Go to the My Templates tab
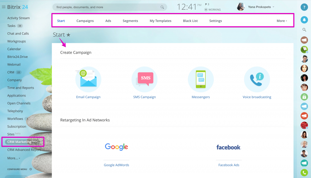The image size is (311, 178). 160,21
